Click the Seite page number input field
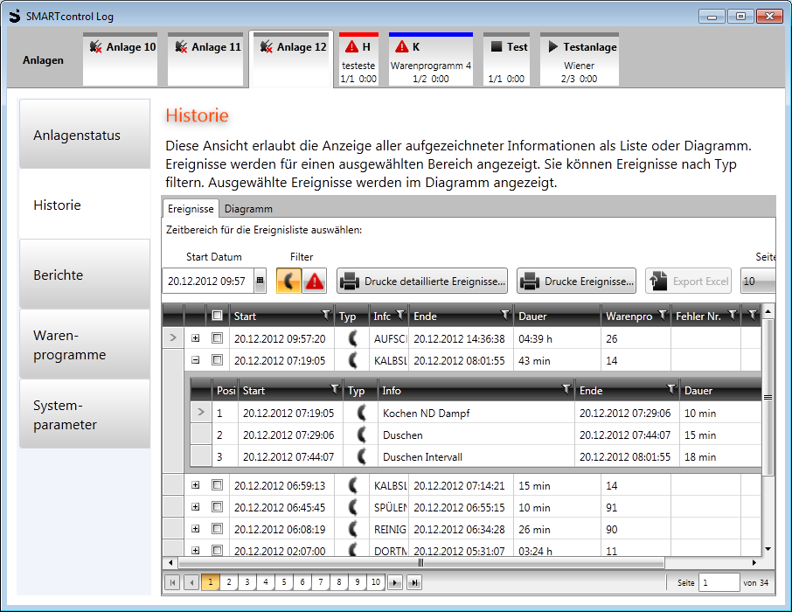The image size is (792, 612). tap(719, 582)
